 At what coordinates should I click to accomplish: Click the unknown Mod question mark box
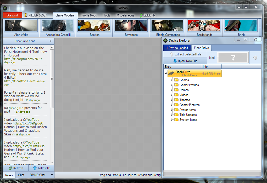(x=233, y=58)
